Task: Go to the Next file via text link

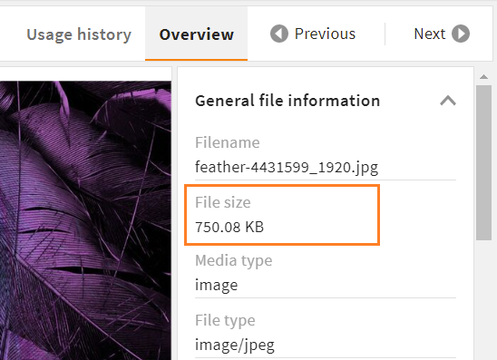Action: 430,34
